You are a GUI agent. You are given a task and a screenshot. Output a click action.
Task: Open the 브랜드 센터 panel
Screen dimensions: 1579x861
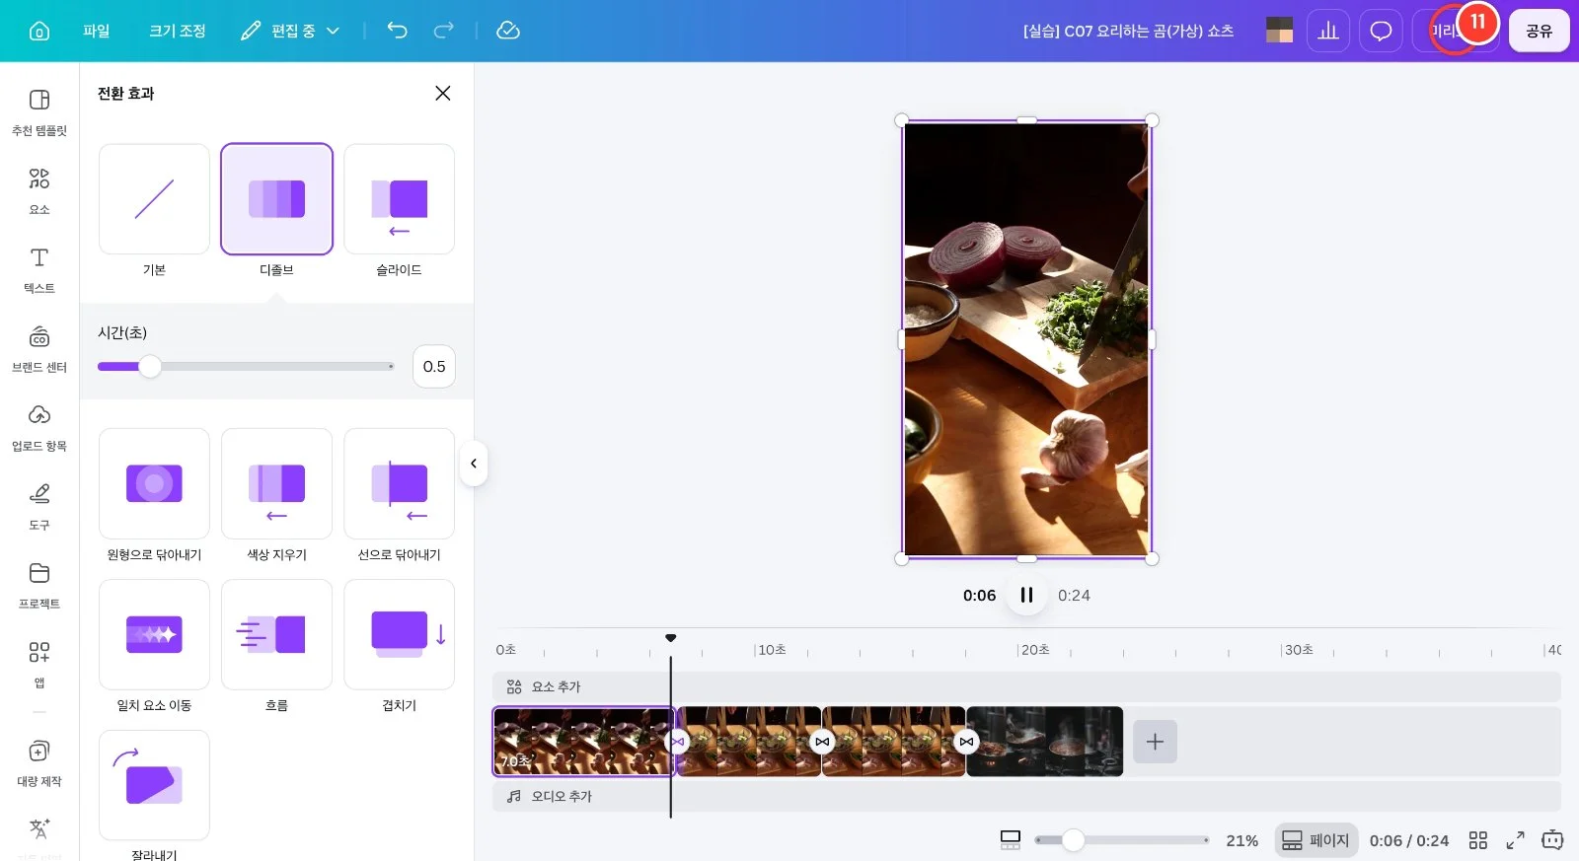click(39, 349)
